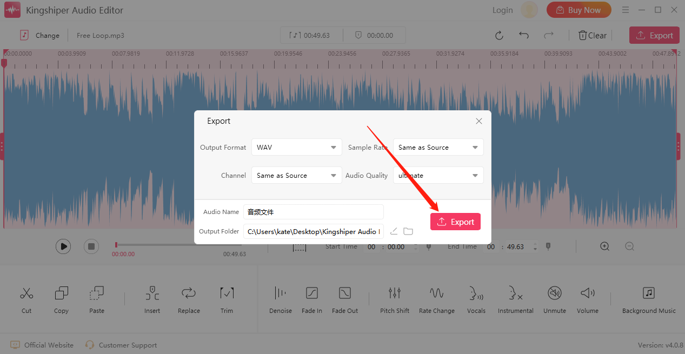Viewport: 685px width, 354px height.
Task: Open the user avatar profile
Action: pyautogui.click(x=529, y=10)
